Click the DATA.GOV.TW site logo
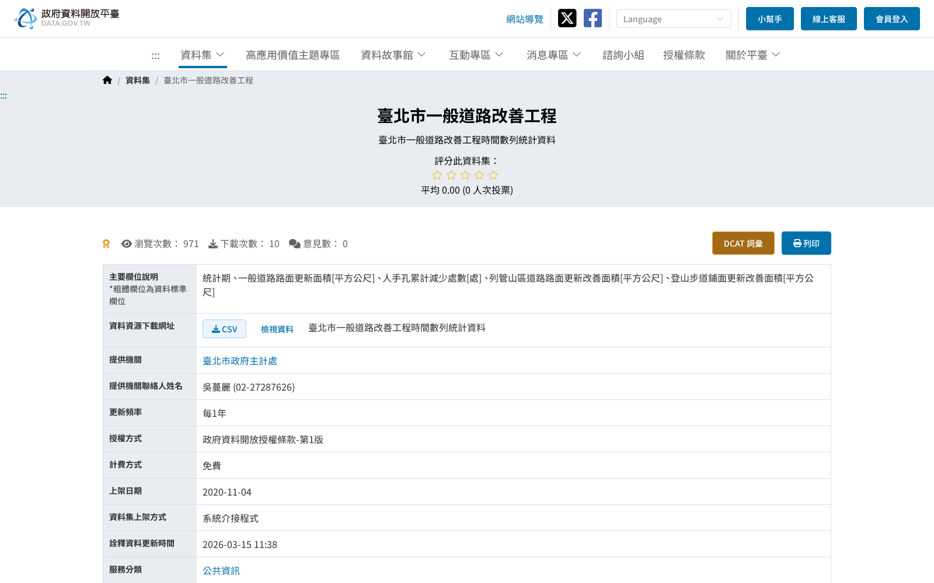This screenshot has height=583, width=934. pyautogui.click(x=67, y=18)
